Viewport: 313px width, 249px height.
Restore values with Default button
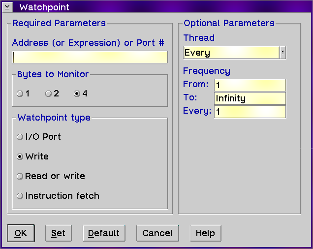point(104,233)
